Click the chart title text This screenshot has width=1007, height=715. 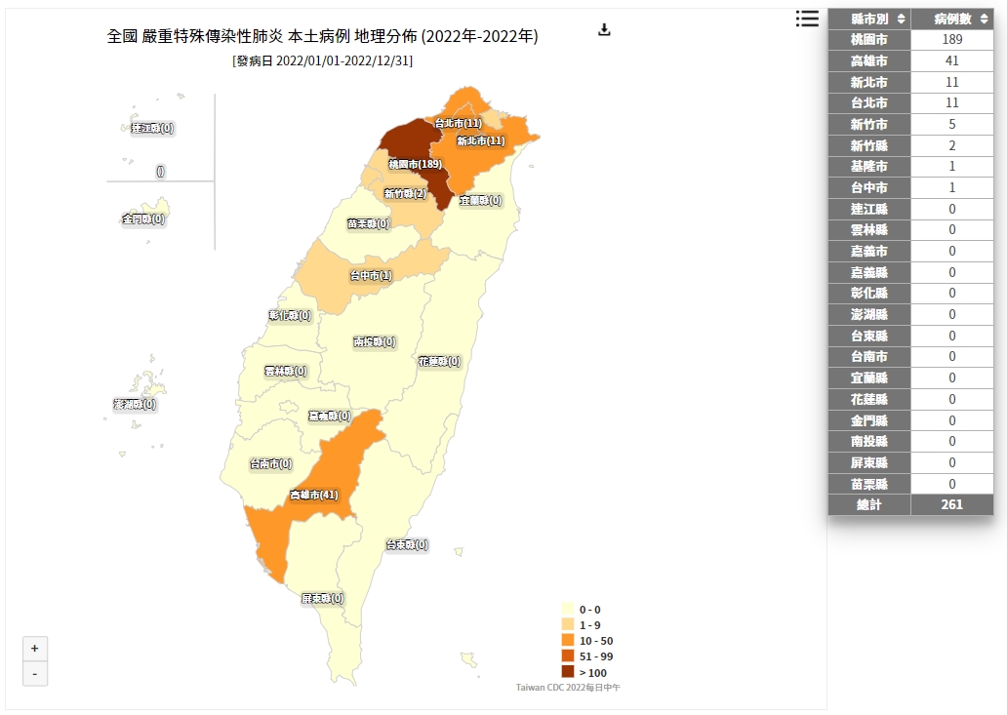click(x=322, y=36)
